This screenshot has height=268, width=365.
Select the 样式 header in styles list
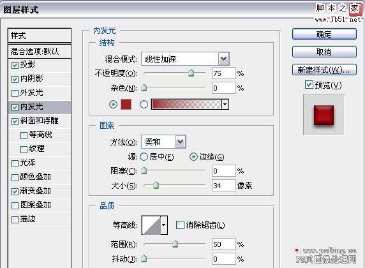(x=40, y=36)
